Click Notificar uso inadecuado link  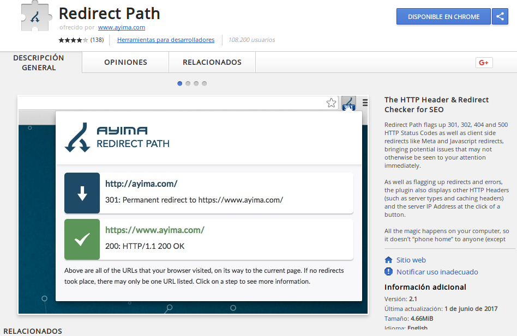click(437, 272)
